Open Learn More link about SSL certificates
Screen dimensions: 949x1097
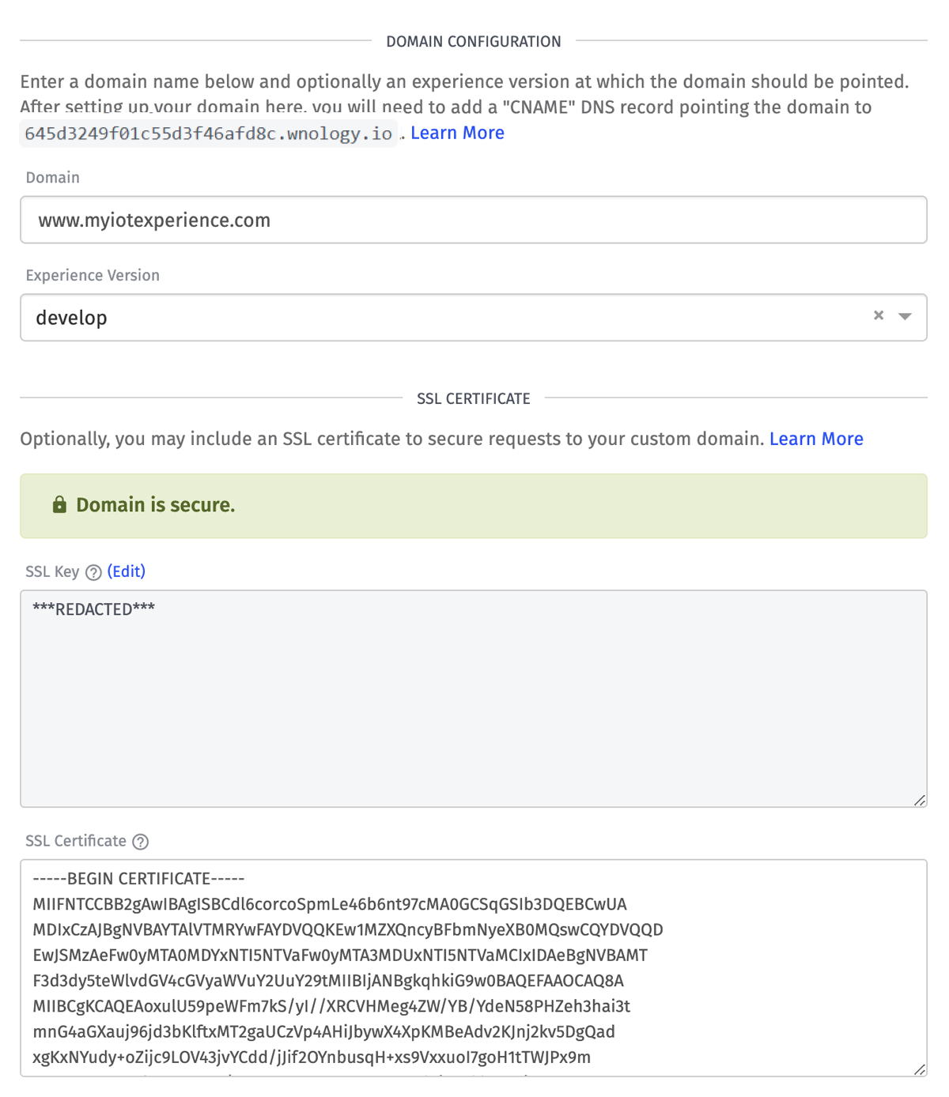(x=816, y=439)
